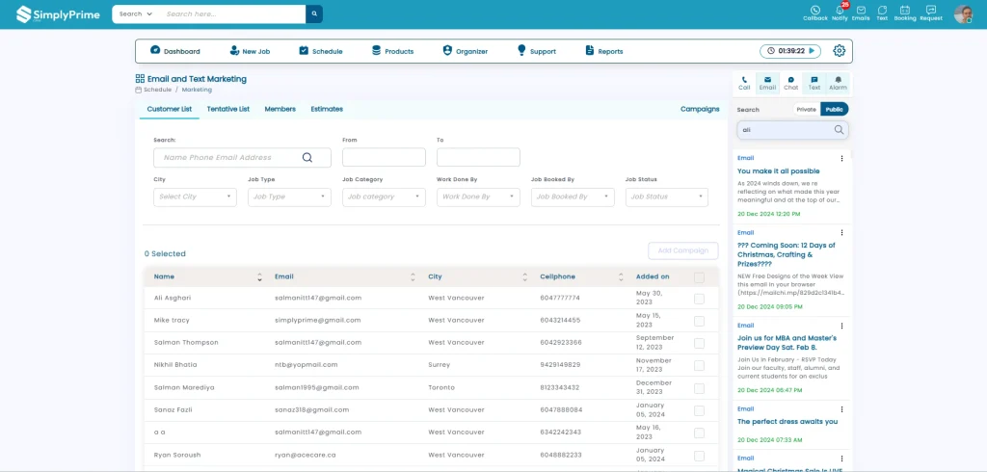The height and width of the screenshot is (472, 987).
Task: Tick the checkbox for Mike tracy
Action: [x=699, y=321]
